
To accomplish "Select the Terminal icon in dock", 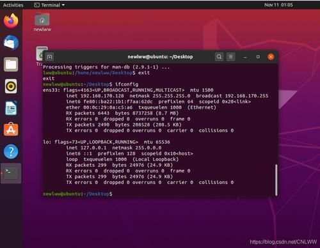I will (x=11, y=173).
